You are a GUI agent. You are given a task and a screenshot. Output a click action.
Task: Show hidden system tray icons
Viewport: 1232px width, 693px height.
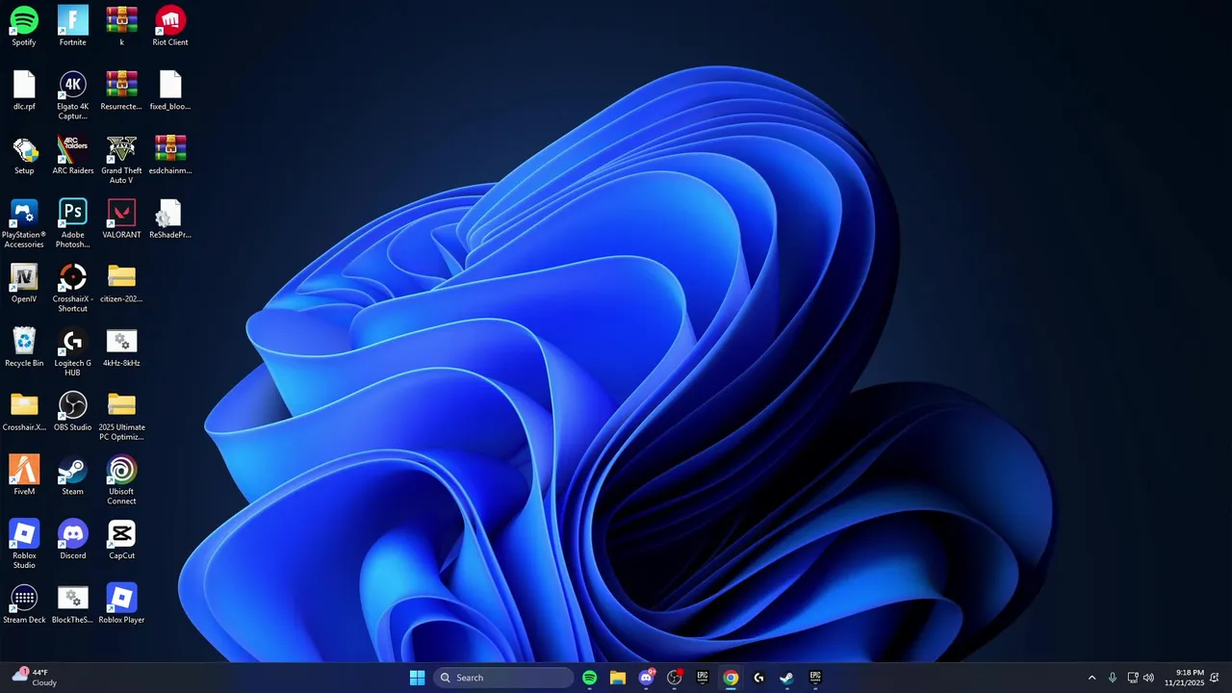(x=1091, y=678)
